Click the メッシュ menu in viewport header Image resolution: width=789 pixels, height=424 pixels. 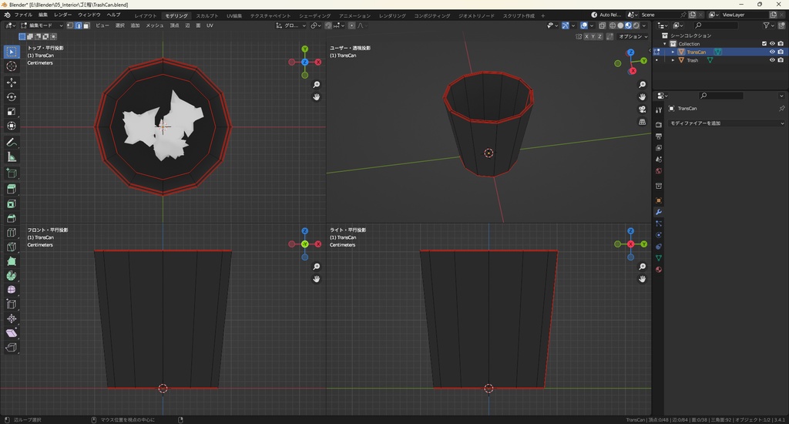tap(154, 25)
